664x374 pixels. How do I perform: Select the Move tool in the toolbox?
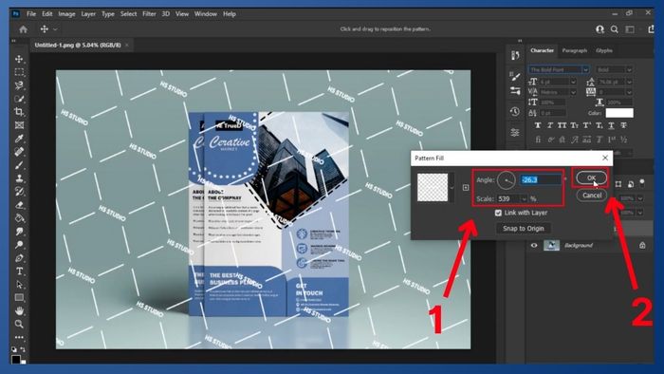[x=19, y=59]
